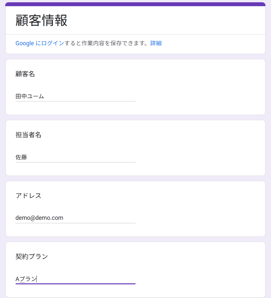Click blank area right of 契約プラン field
Viewport: 271px width, 298px height.
point(200,279)
